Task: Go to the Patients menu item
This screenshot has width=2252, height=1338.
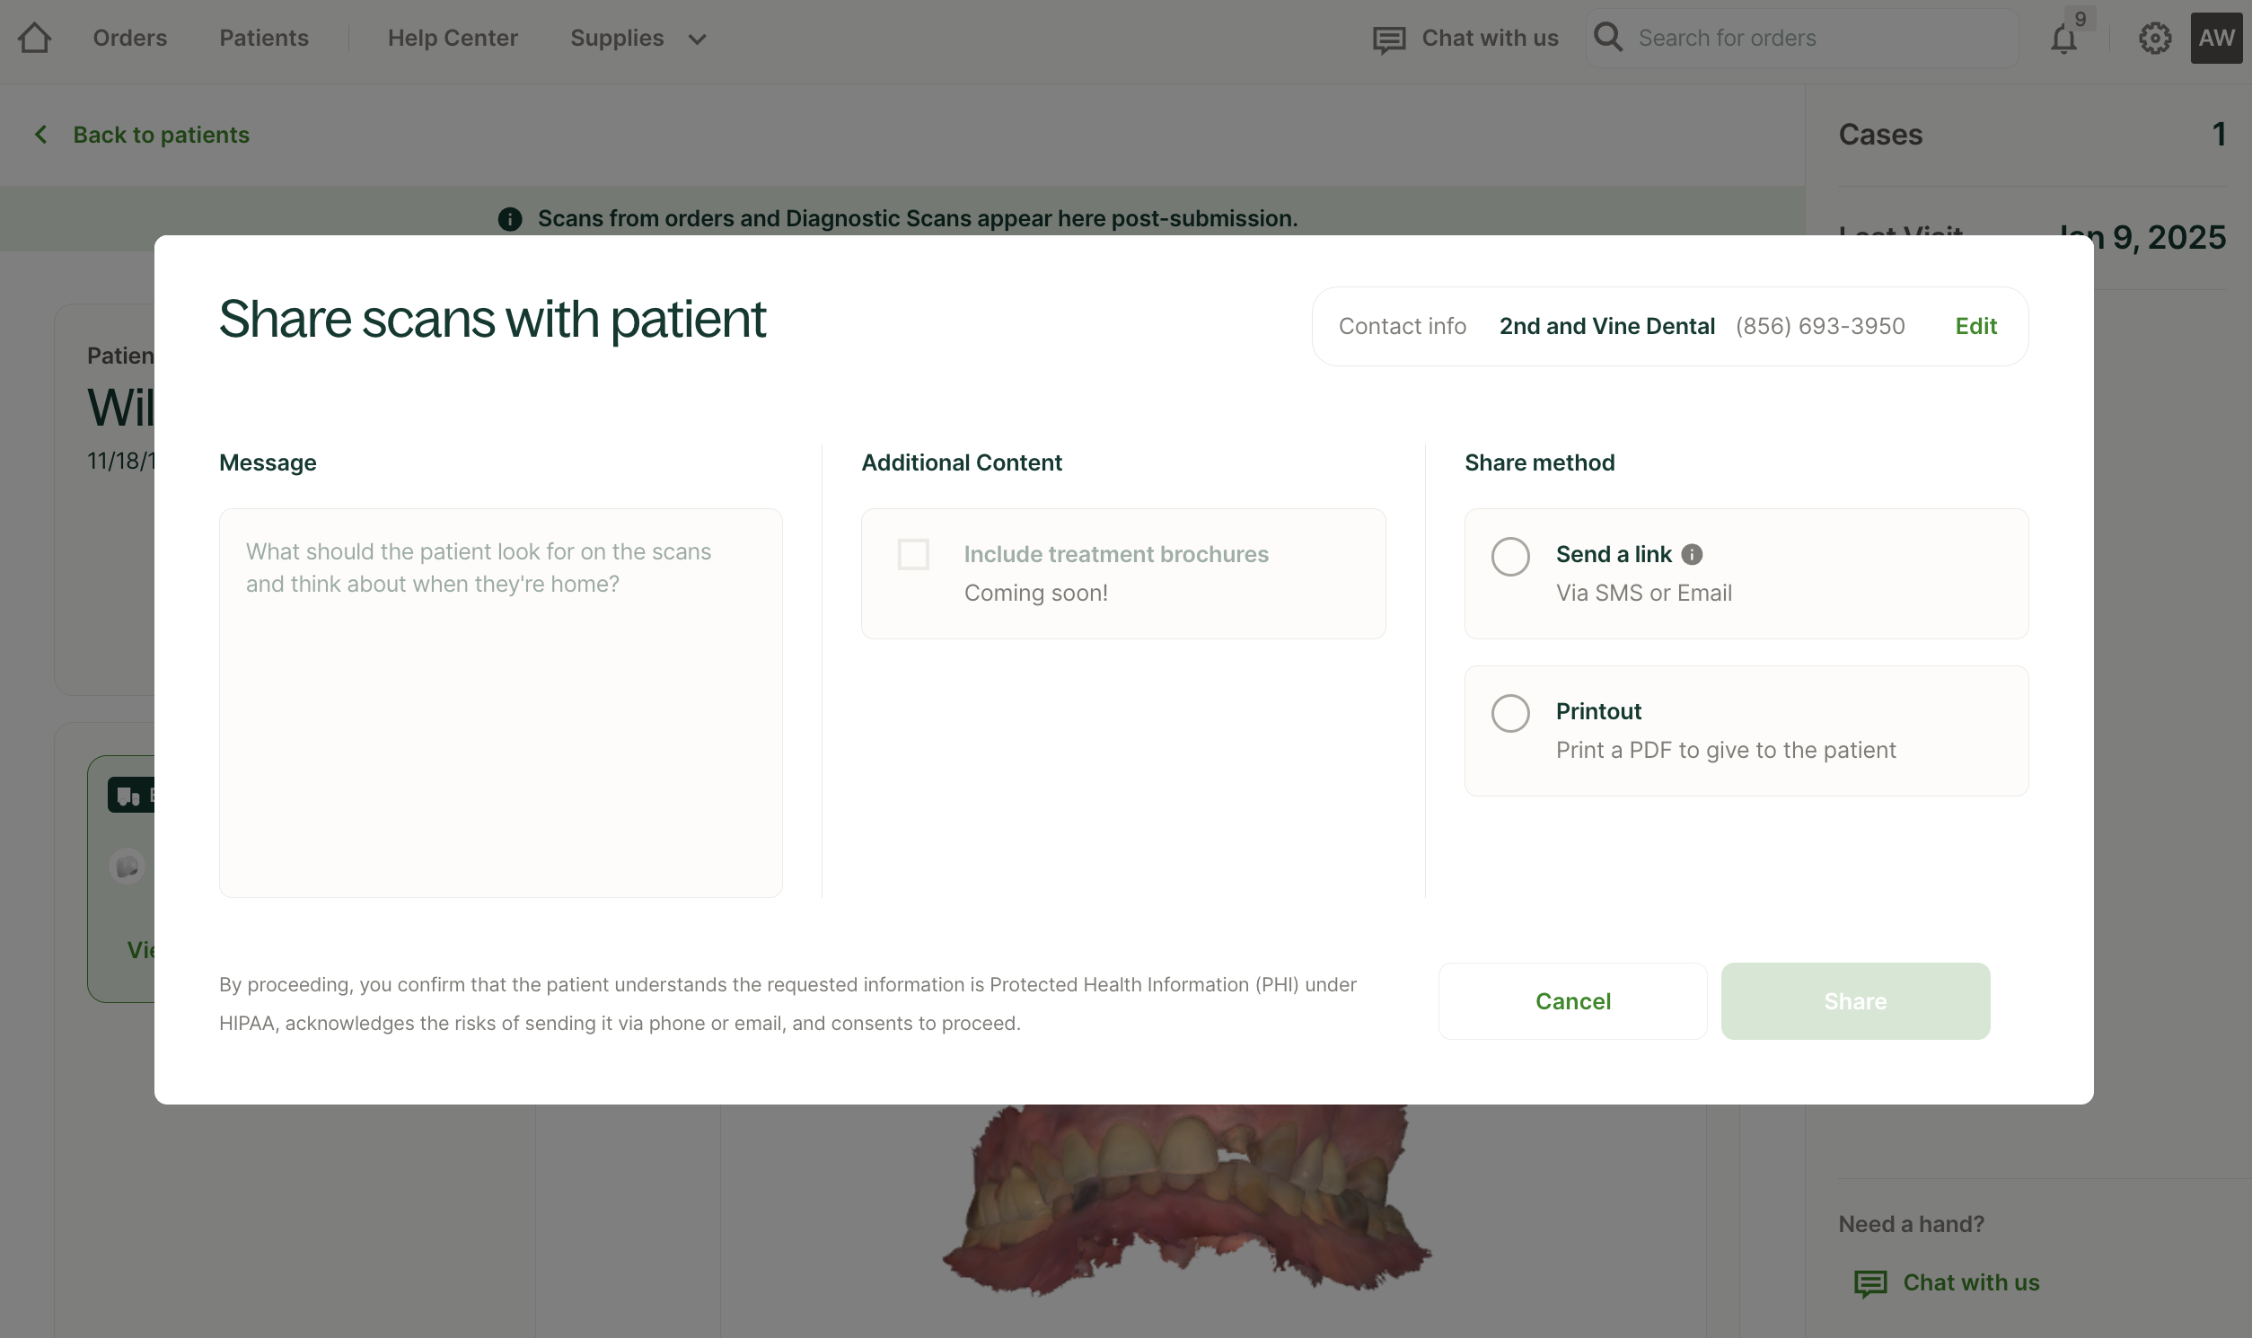Action: [x=264, y=38]
